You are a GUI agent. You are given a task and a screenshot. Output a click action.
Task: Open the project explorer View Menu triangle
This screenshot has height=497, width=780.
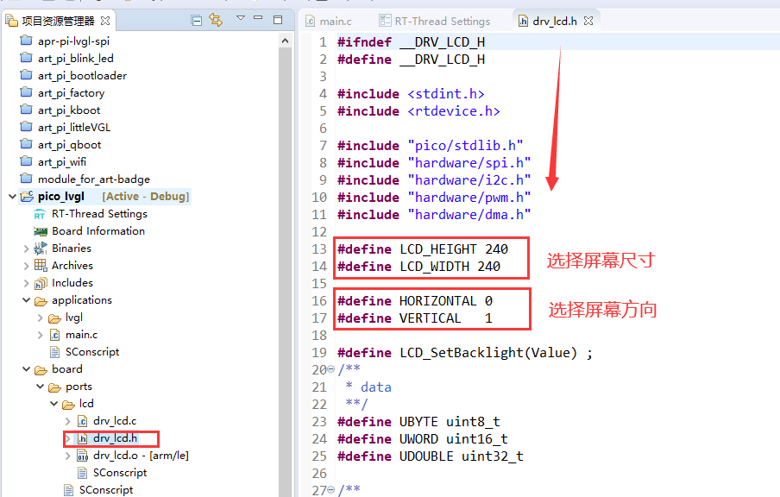[x=241, y=18]
